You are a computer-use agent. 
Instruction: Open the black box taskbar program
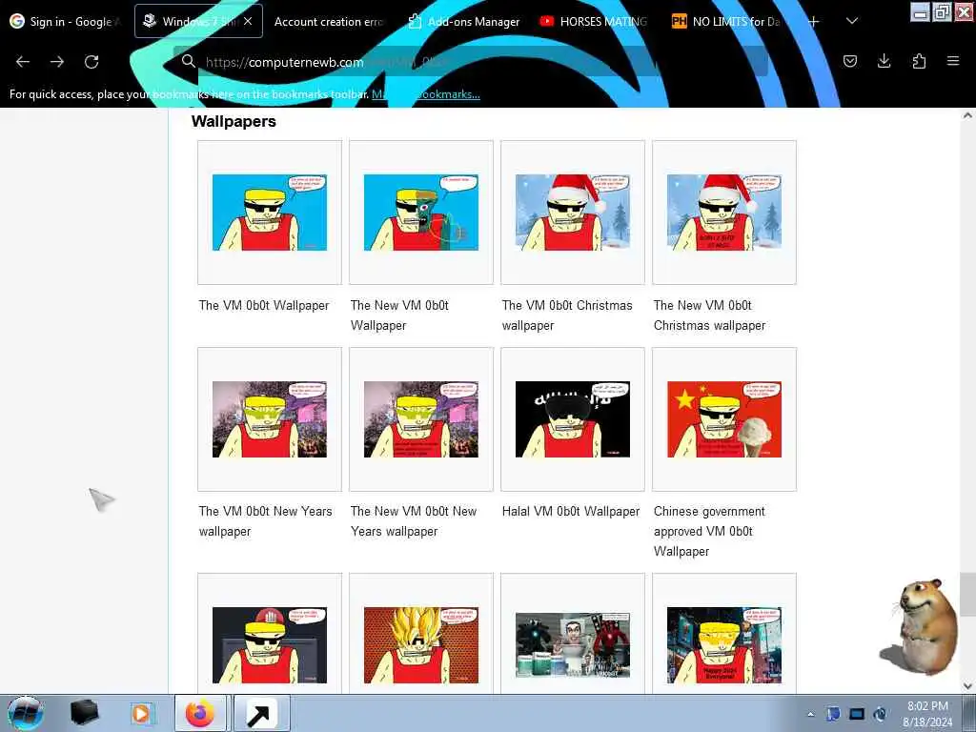pyautogui.click(x=84, y=713)
